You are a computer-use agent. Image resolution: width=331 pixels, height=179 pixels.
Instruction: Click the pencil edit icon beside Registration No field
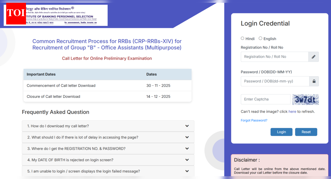[x=313, y=57]
